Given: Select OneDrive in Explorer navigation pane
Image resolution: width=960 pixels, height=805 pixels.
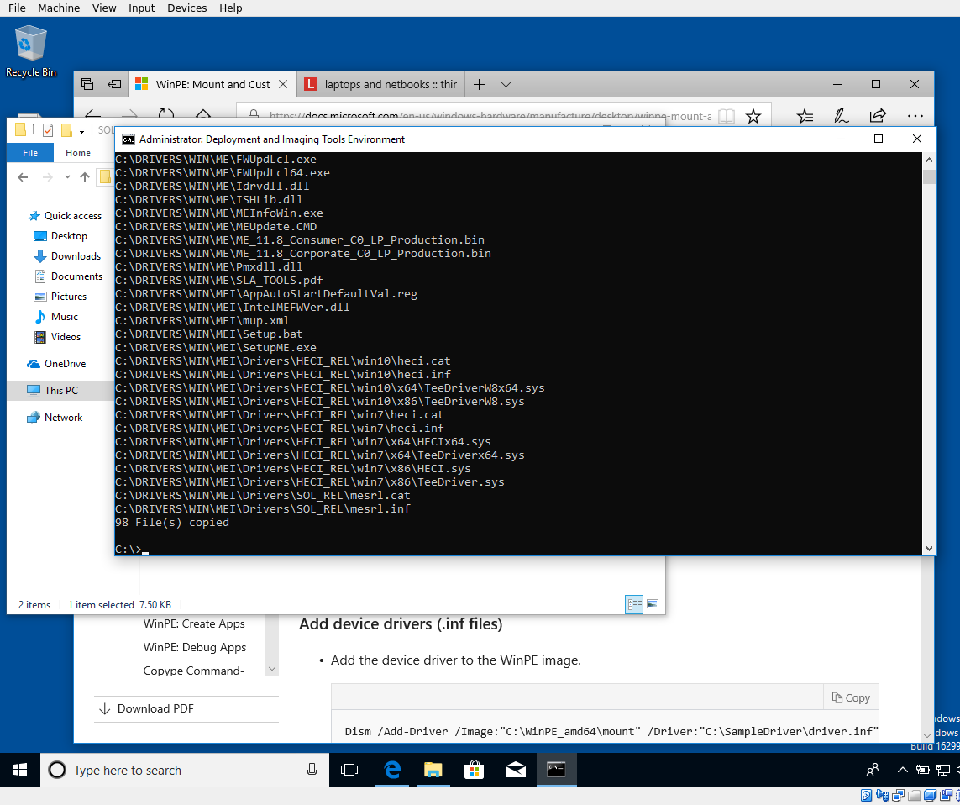Looking at the screenshot, I should [x=65, y=364].
